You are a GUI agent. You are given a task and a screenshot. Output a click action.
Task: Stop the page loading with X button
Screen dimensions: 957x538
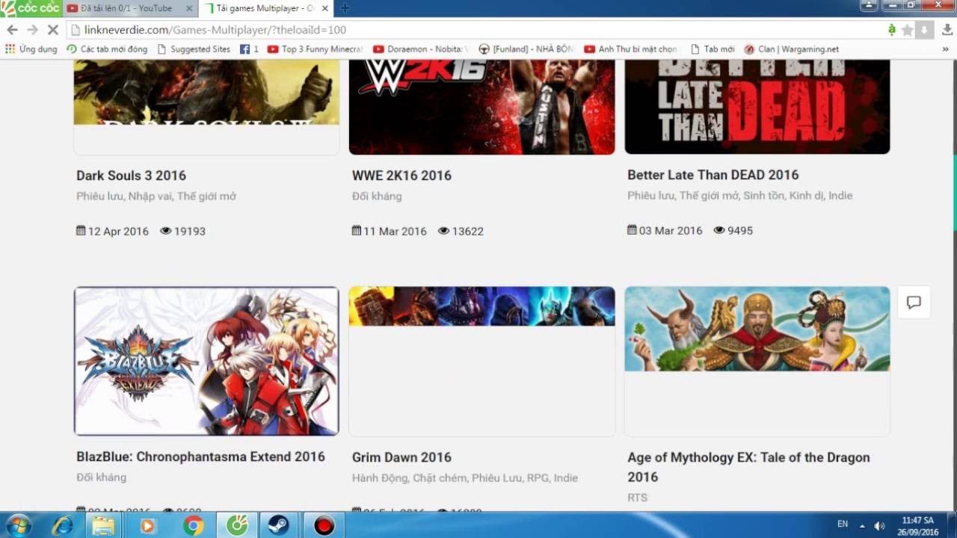[x=52, y=30]
